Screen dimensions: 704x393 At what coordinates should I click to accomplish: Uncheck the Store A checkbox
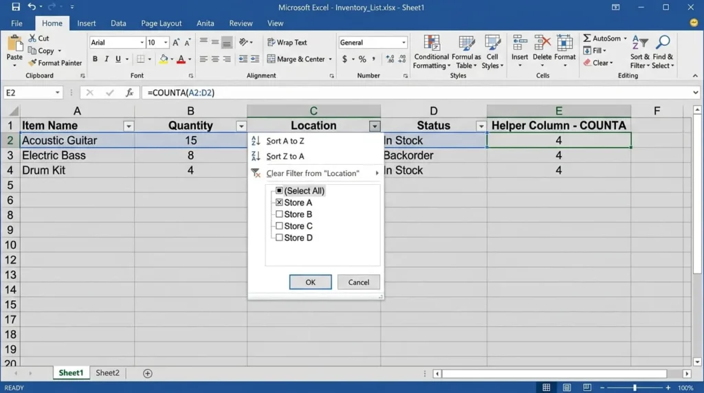click(x=279, y=202)
